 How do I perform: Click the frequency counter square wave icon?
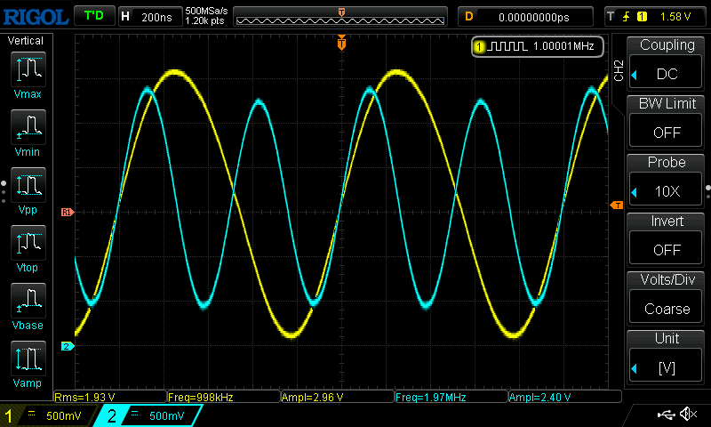pos(509,46)
